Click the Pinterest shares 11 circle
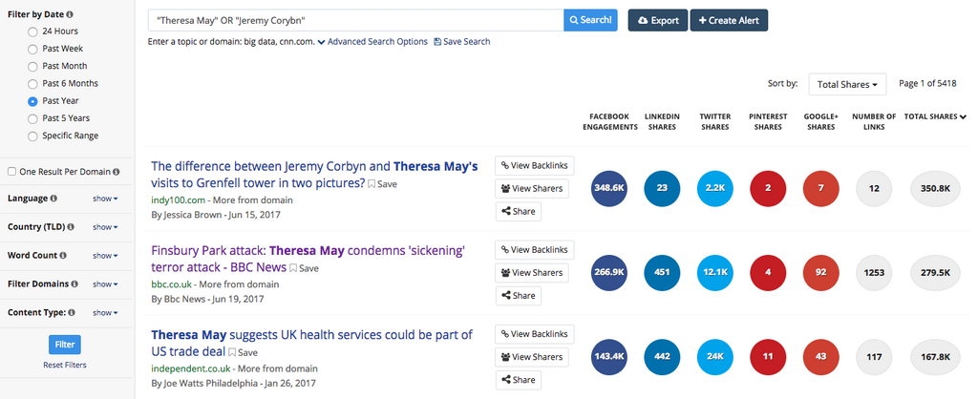Screen dimensions: 978x399 (x=767, y=356)
